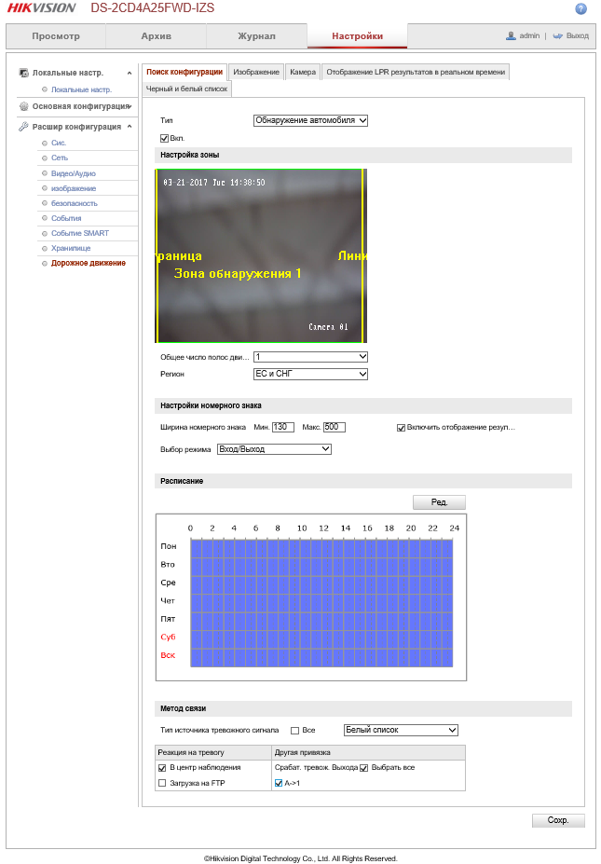Viewport: 601px width, 864px height.
Task: Open the Архив tab
Action: (156, 36)
